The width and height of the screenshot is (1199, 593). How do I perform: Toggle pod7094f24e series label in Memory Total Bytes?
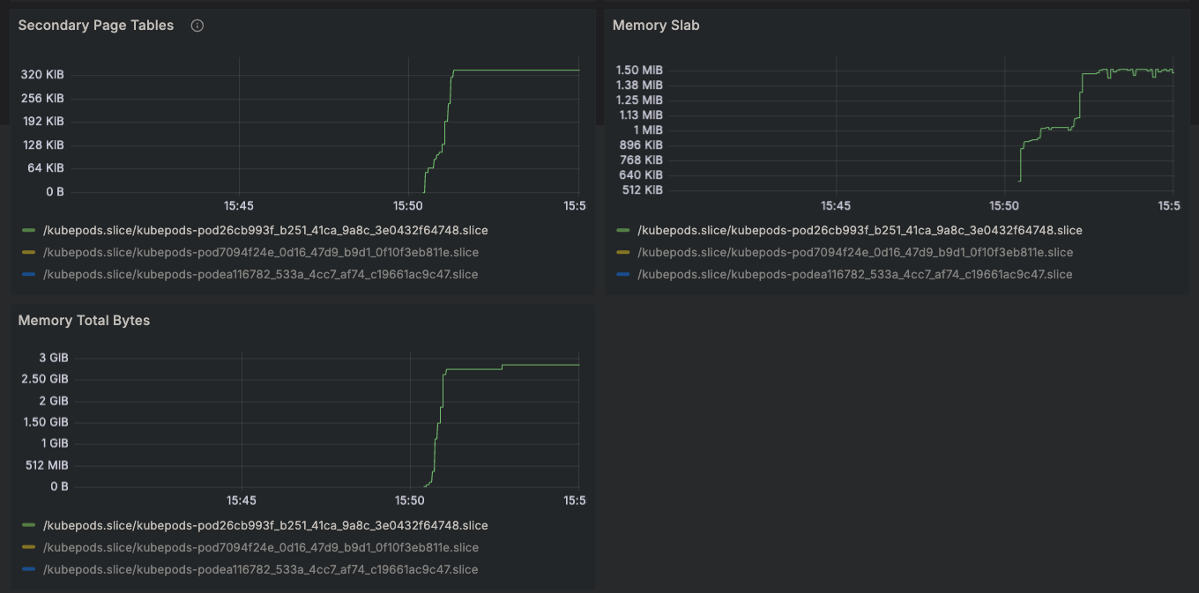click(x=260, y=548)
